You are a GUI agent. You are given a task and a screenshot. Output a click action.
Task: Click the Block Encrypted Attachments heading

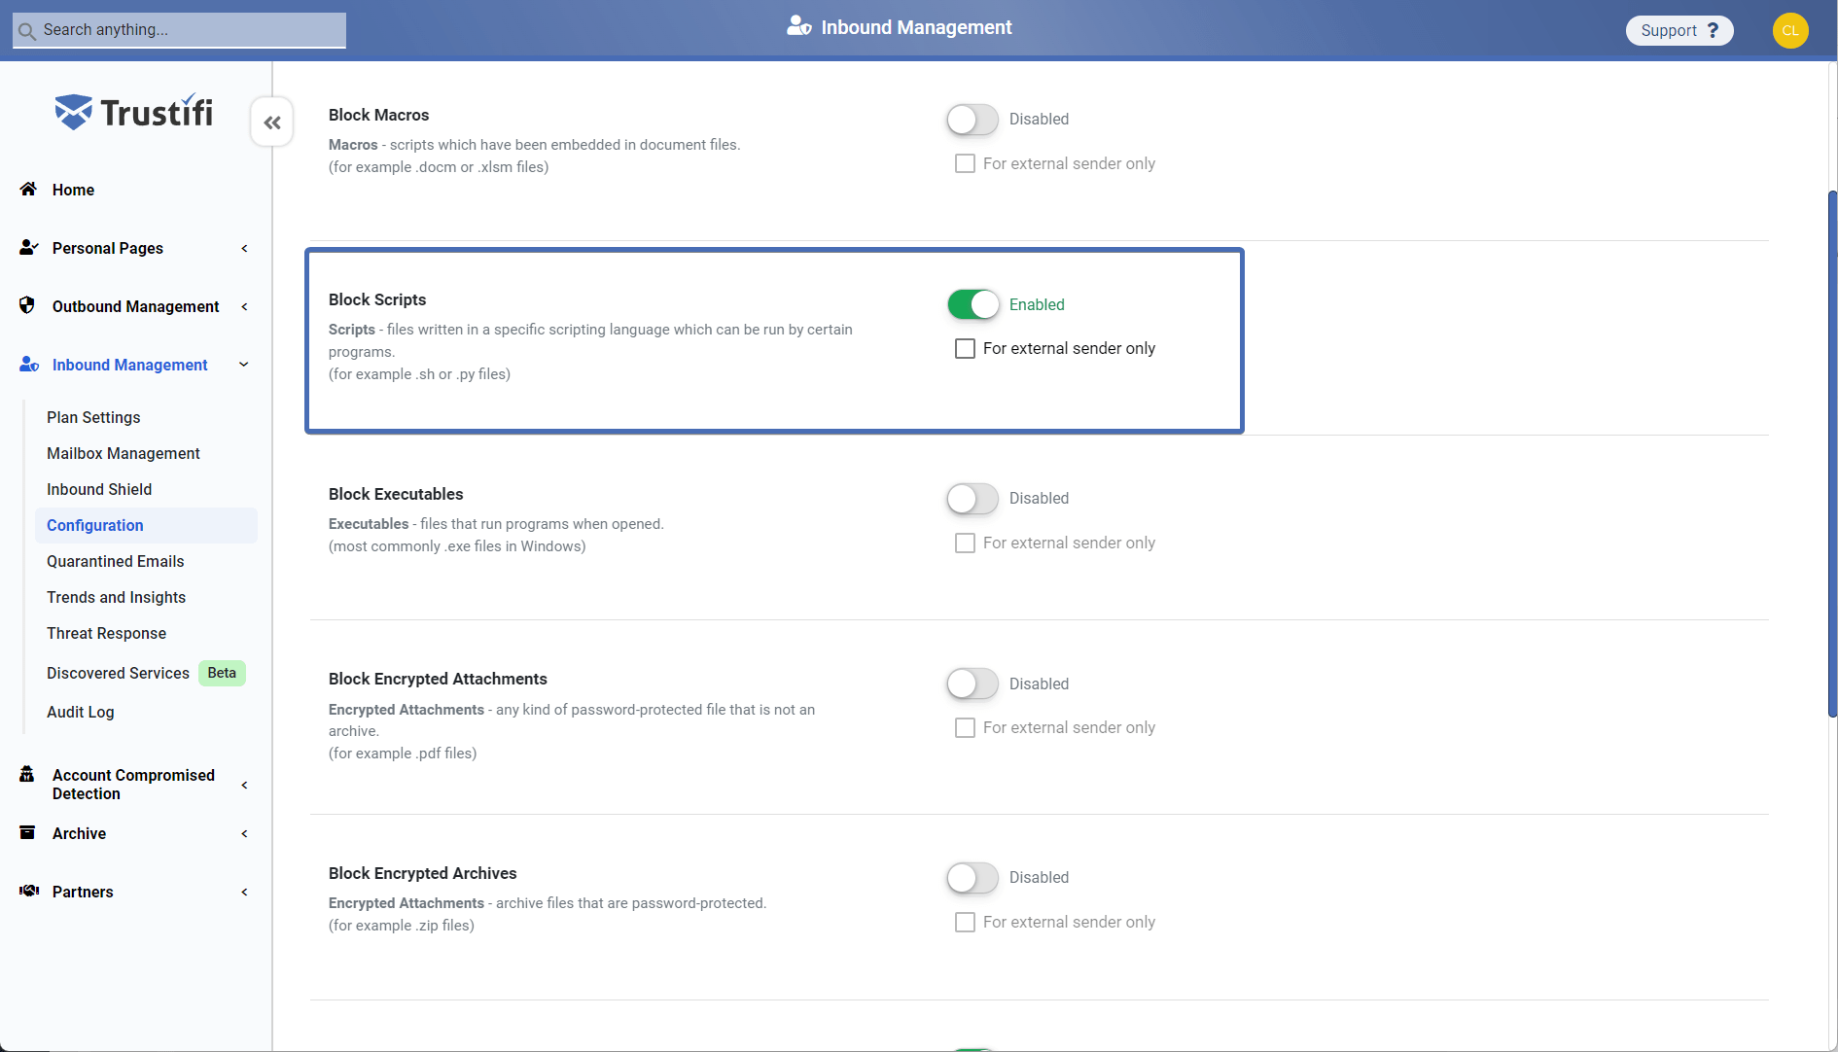[438, 679]
